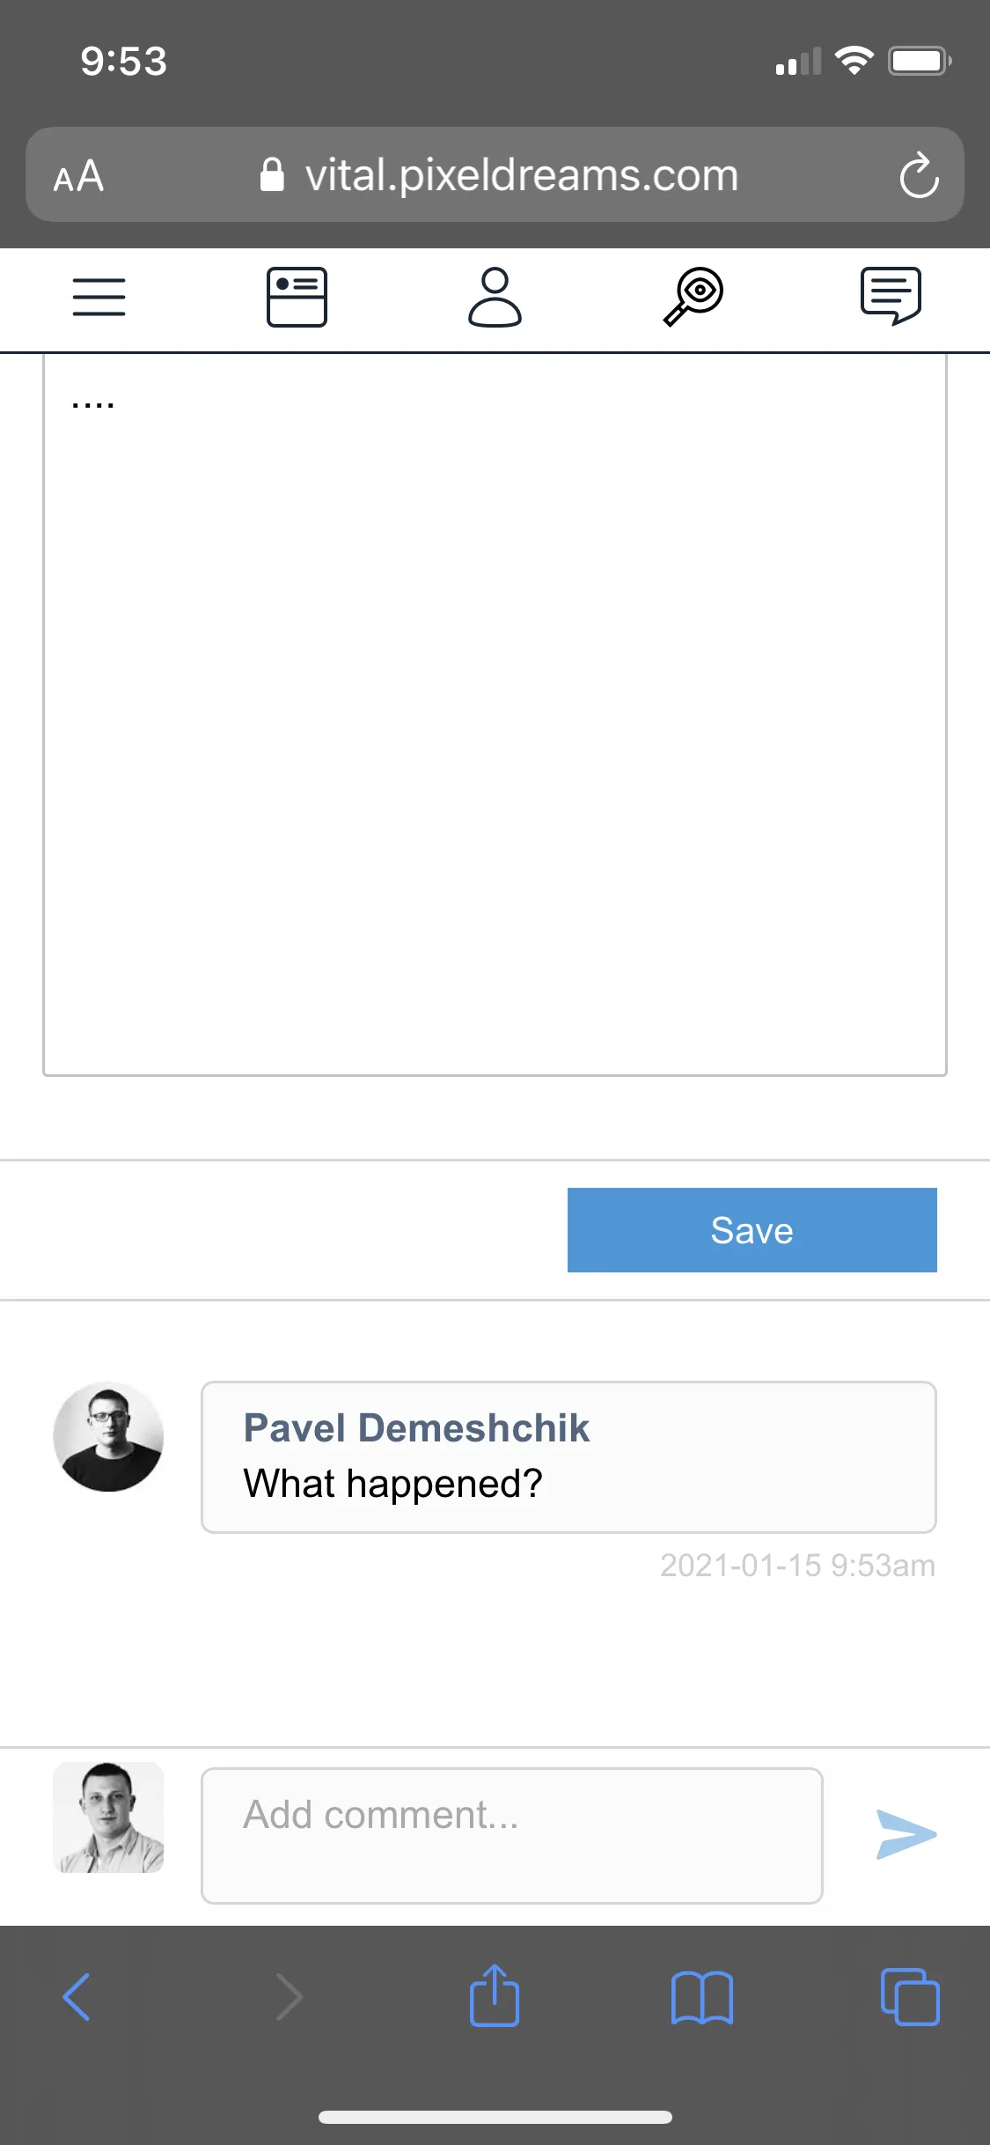Viewport: 990px width, 2145px height.
Task: Open the comments chat icon
Action: [x=891, y=297]
